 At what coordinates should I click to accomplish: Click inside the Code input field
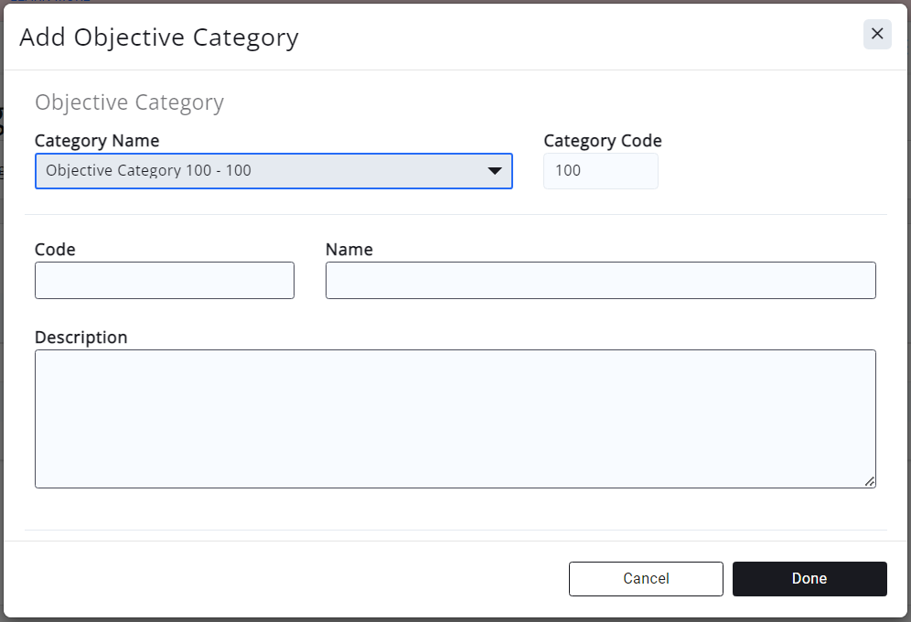[x=164, y=280]
